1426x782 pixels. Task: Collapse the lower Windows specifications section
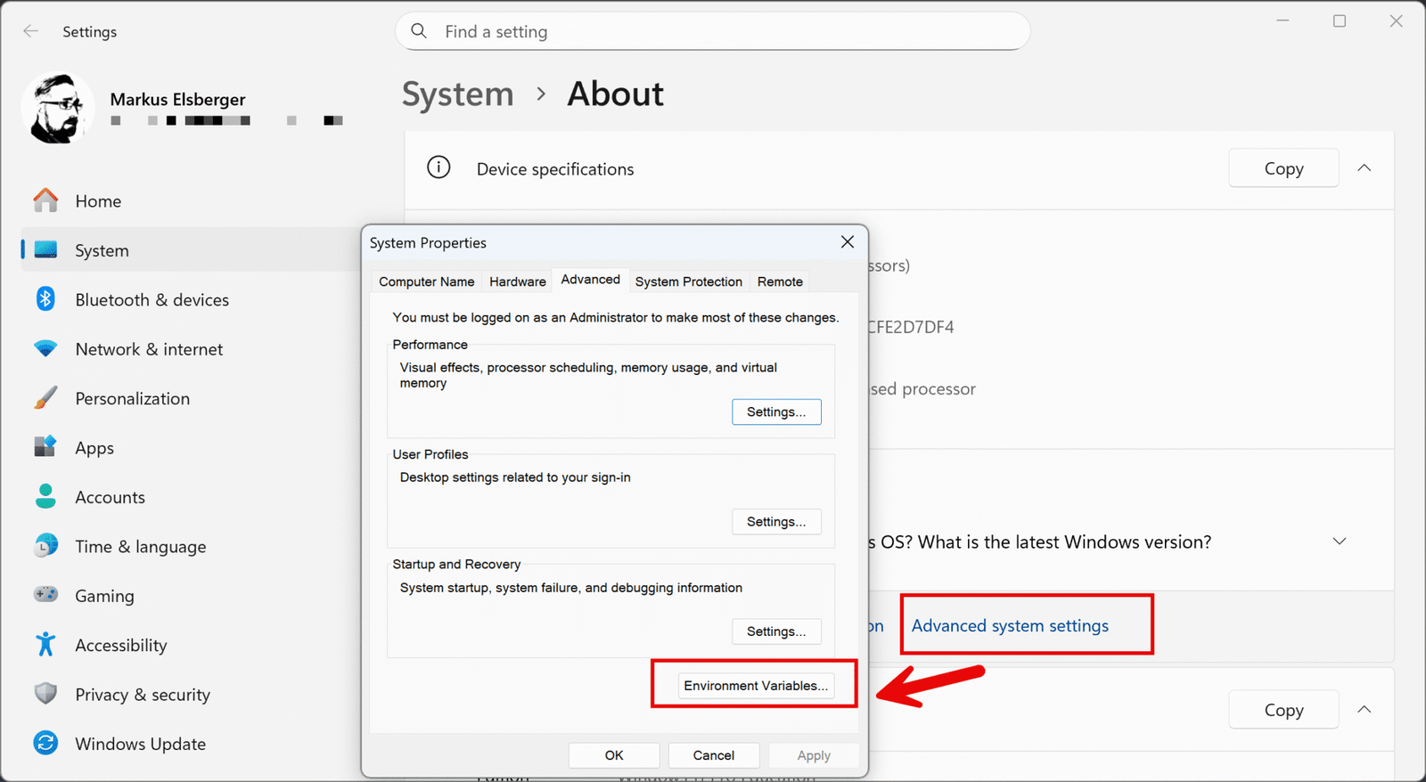(x=1365, y=709)
